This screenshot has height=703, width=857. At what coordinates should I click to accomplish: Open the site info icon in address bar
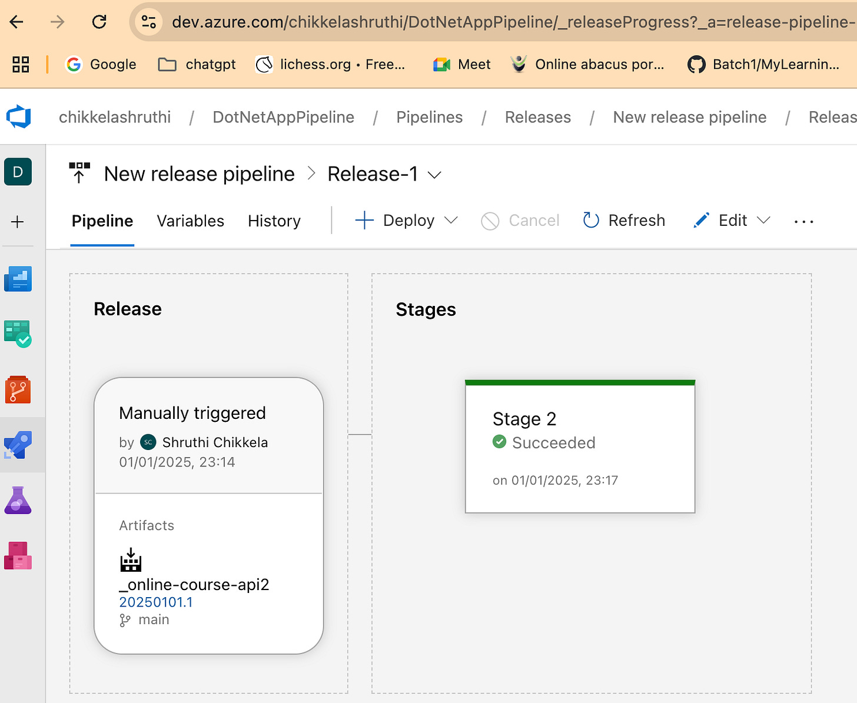coord(149,22)
